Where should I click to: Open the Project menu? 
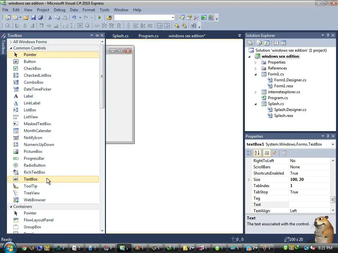43,10
